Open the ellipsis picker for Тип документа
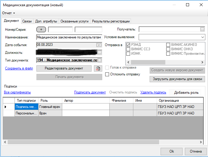The height and width of the screenshot is (157, 208). [x=100, y=60]
